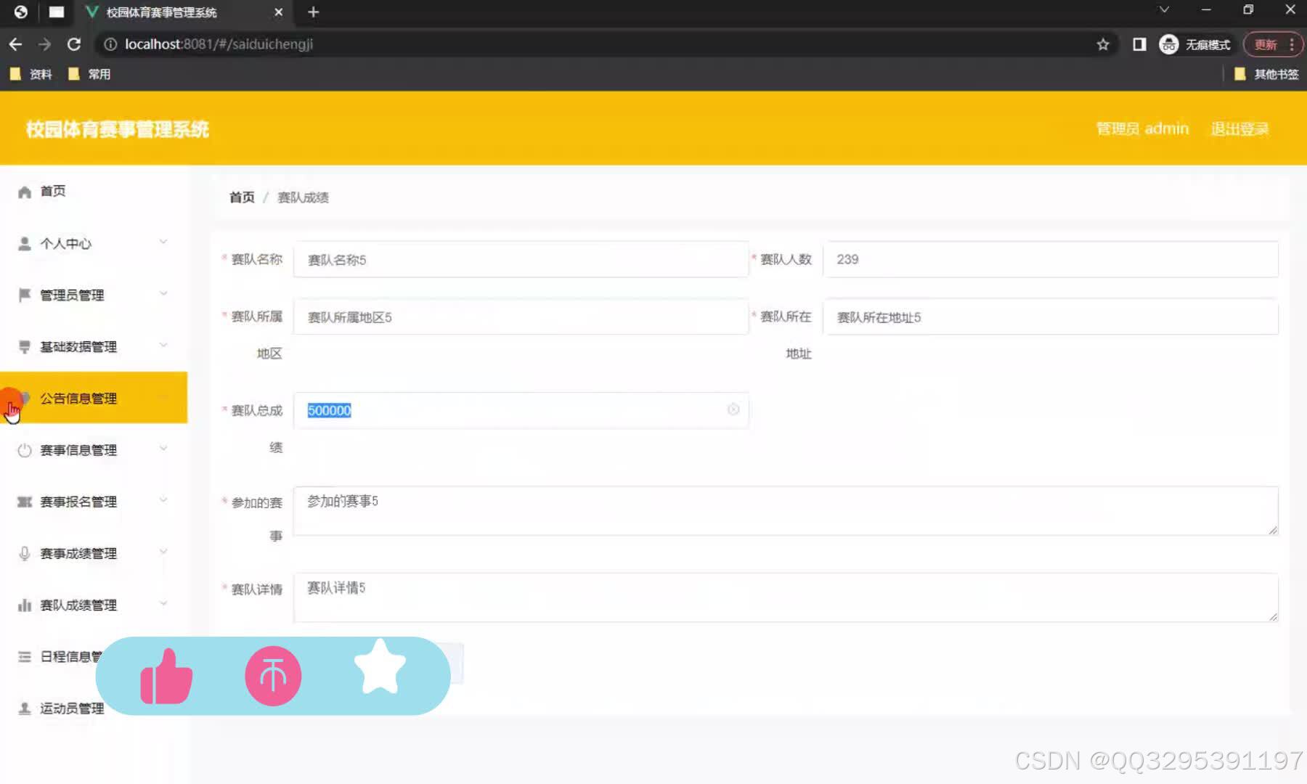Screen dimensions: 1307x784
Task: Open the 常用 bookmarks folder
Action: [x=89, y=74]
